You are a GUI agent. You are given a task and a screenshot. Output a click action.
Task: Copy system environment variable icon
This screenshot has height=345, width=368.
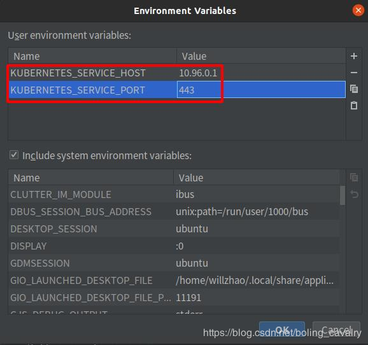[x=354, y=178]
